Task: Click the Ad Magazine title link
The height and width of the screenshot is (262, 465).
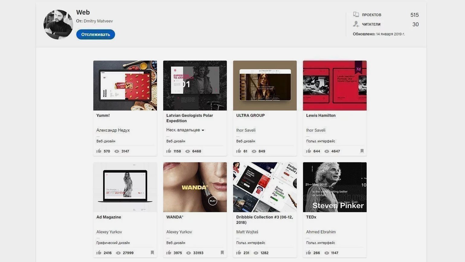Action: (x=109, y=217)
